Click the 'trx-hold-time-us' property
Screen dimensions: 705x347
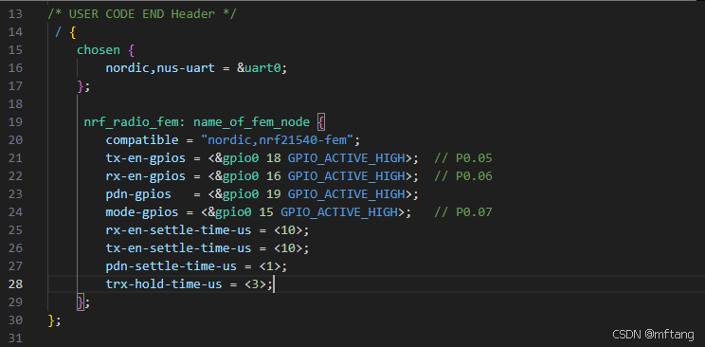pos(164,284)
